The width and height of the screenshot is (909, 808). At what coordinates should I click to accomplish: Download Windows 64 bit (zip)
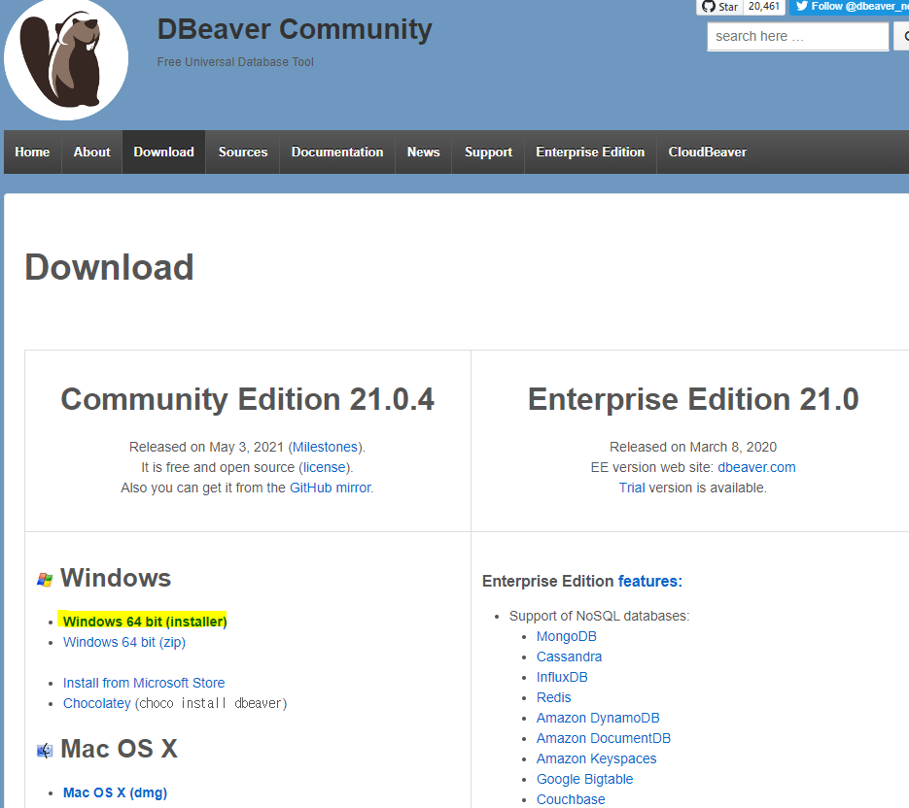click(x=124, y=642)
